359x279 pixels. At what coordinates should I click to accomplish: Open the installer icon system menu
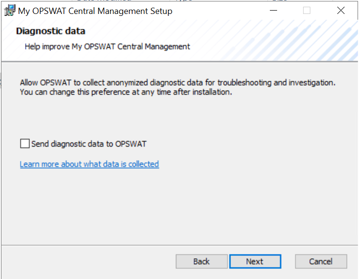pos(10,11)
